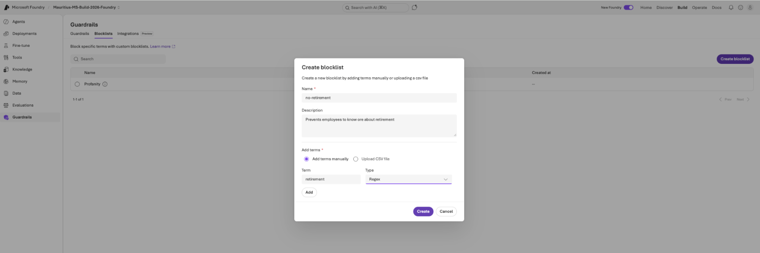Click the Term field containing retirement
Image resolution: width=760 pixels, height=253 pixels.
coord(331,179)
